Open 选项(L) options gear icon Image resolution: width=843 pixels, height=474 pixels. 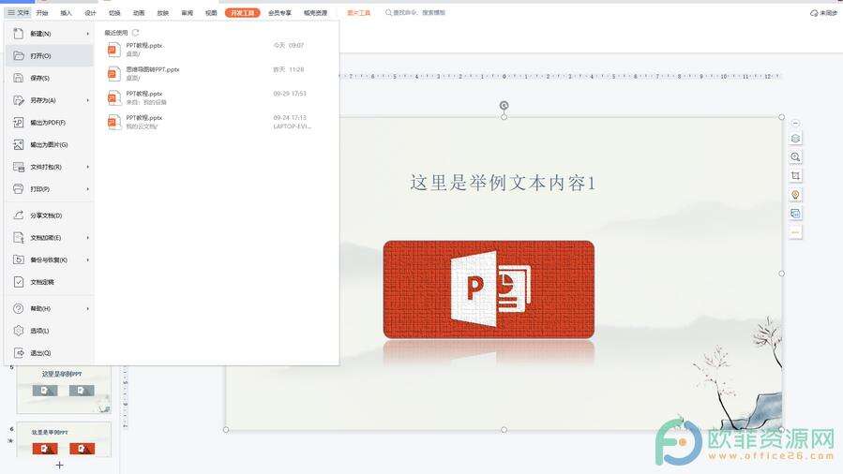click(x=18, y=331)
